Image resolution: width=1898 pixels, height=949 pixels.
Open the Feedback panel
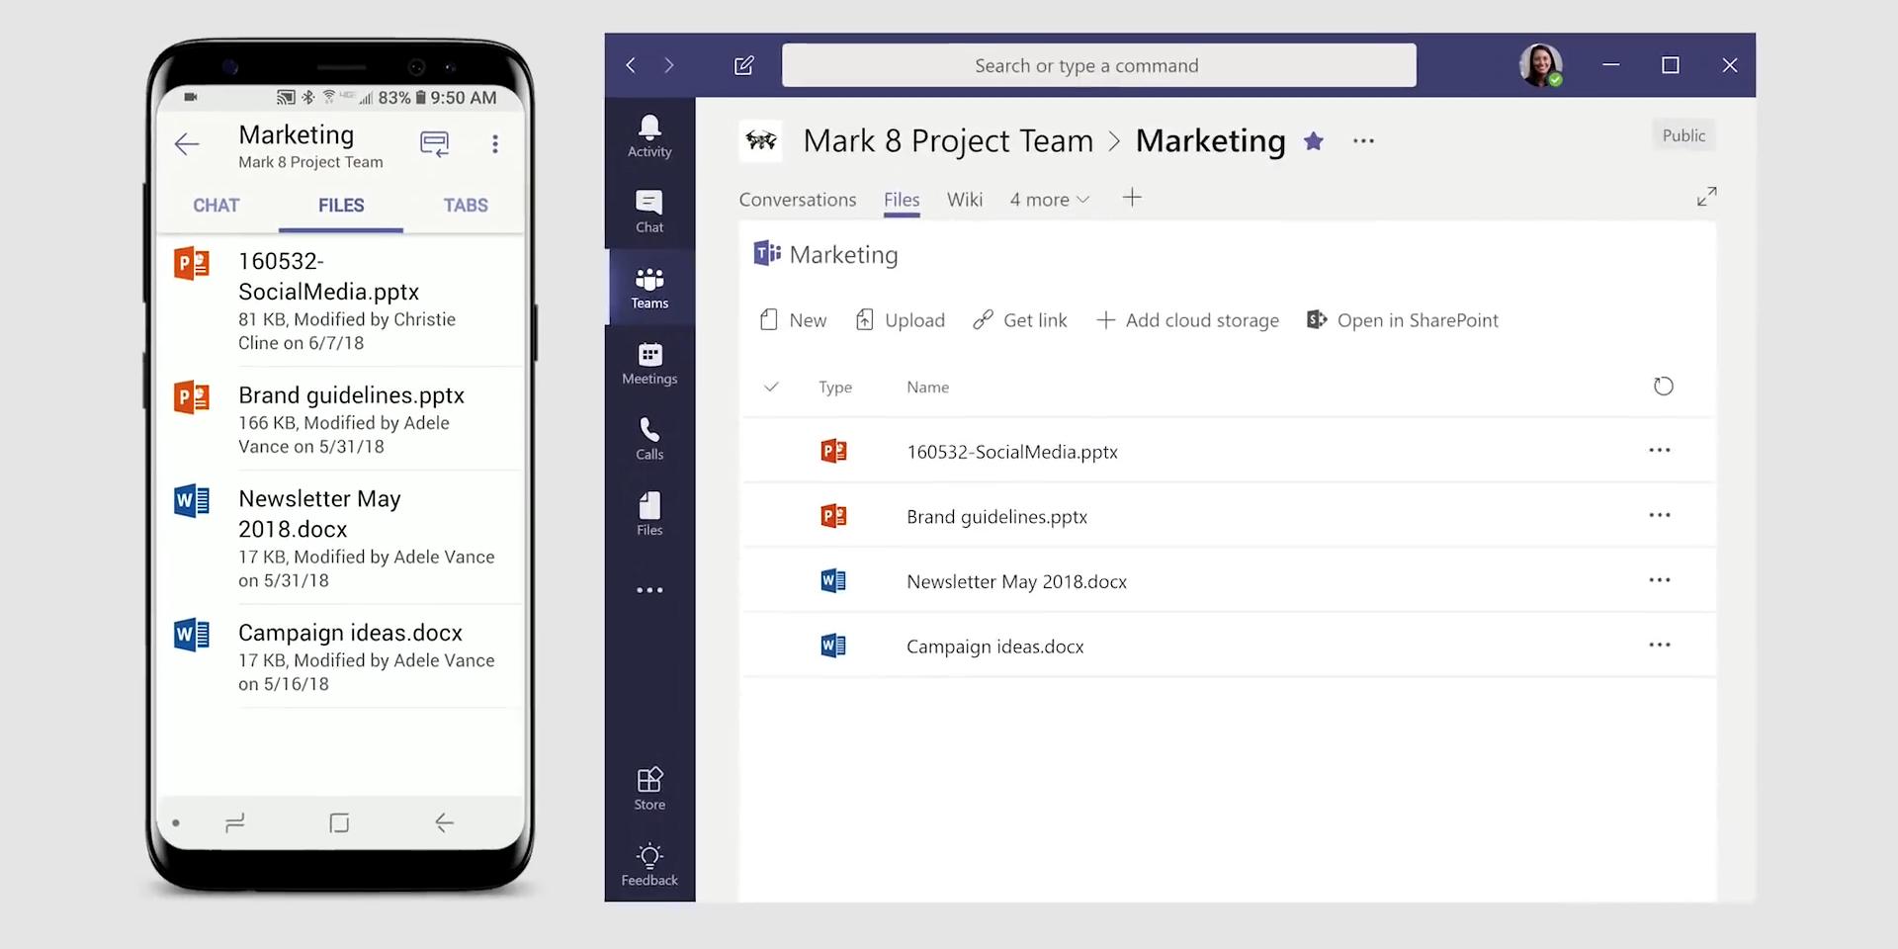(648, 861)
